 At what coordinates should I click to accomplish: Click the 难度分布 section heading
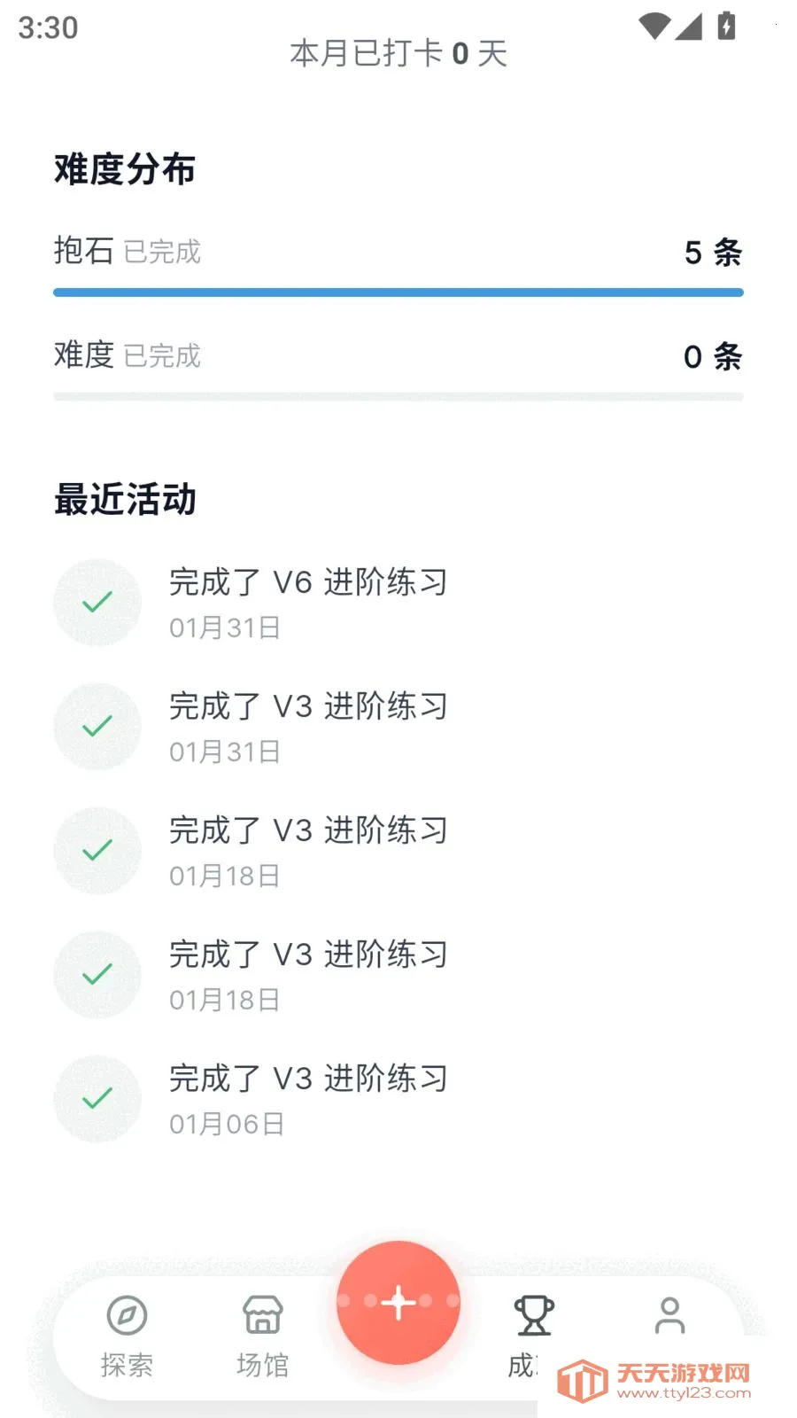click(x=125, y=169)
